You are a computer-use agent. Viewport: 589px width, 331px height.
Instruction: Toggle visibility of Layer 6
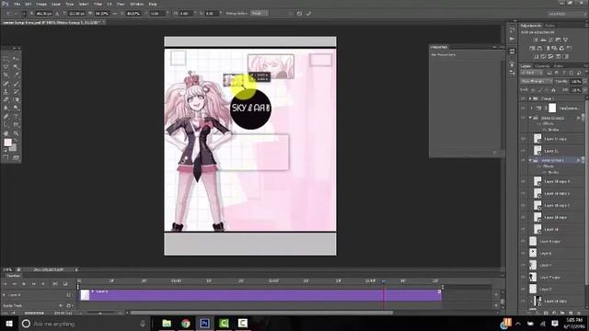point(524,254)
